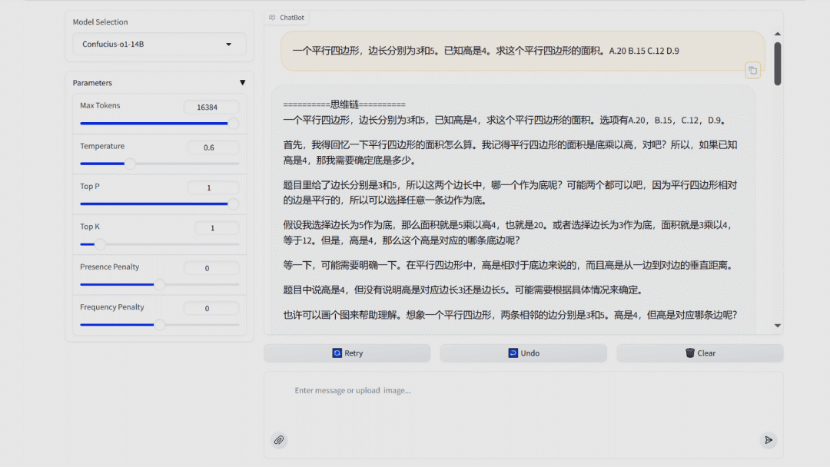Click the Undo button
Viewport: 830px width, 467px height.
523,353
